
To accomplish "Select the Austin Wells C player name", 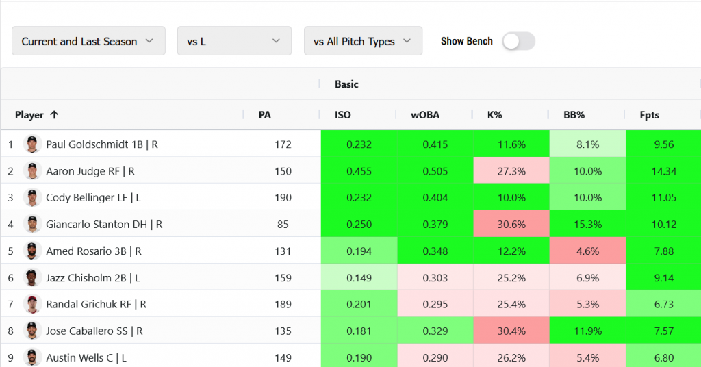I will 86,357.
